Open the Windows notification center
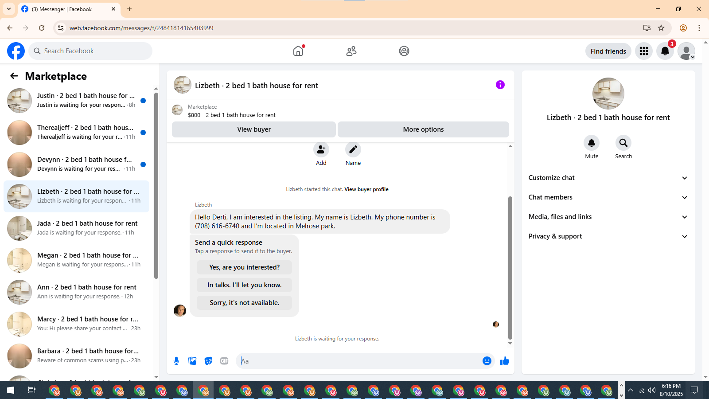The height and width of the screenshot is (399, 709). coord(694,390)
